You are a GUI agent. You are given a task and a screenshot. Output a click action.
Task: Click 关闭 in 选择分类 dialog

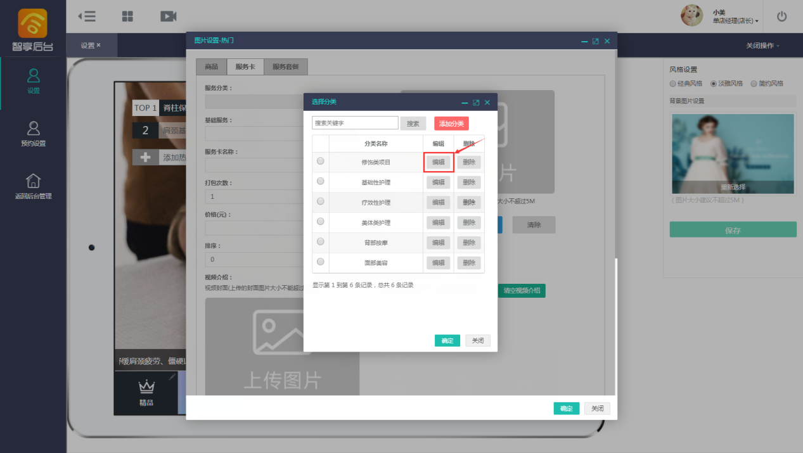point(478,341)
